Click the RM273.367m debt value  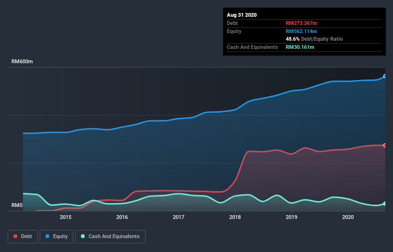301,23
